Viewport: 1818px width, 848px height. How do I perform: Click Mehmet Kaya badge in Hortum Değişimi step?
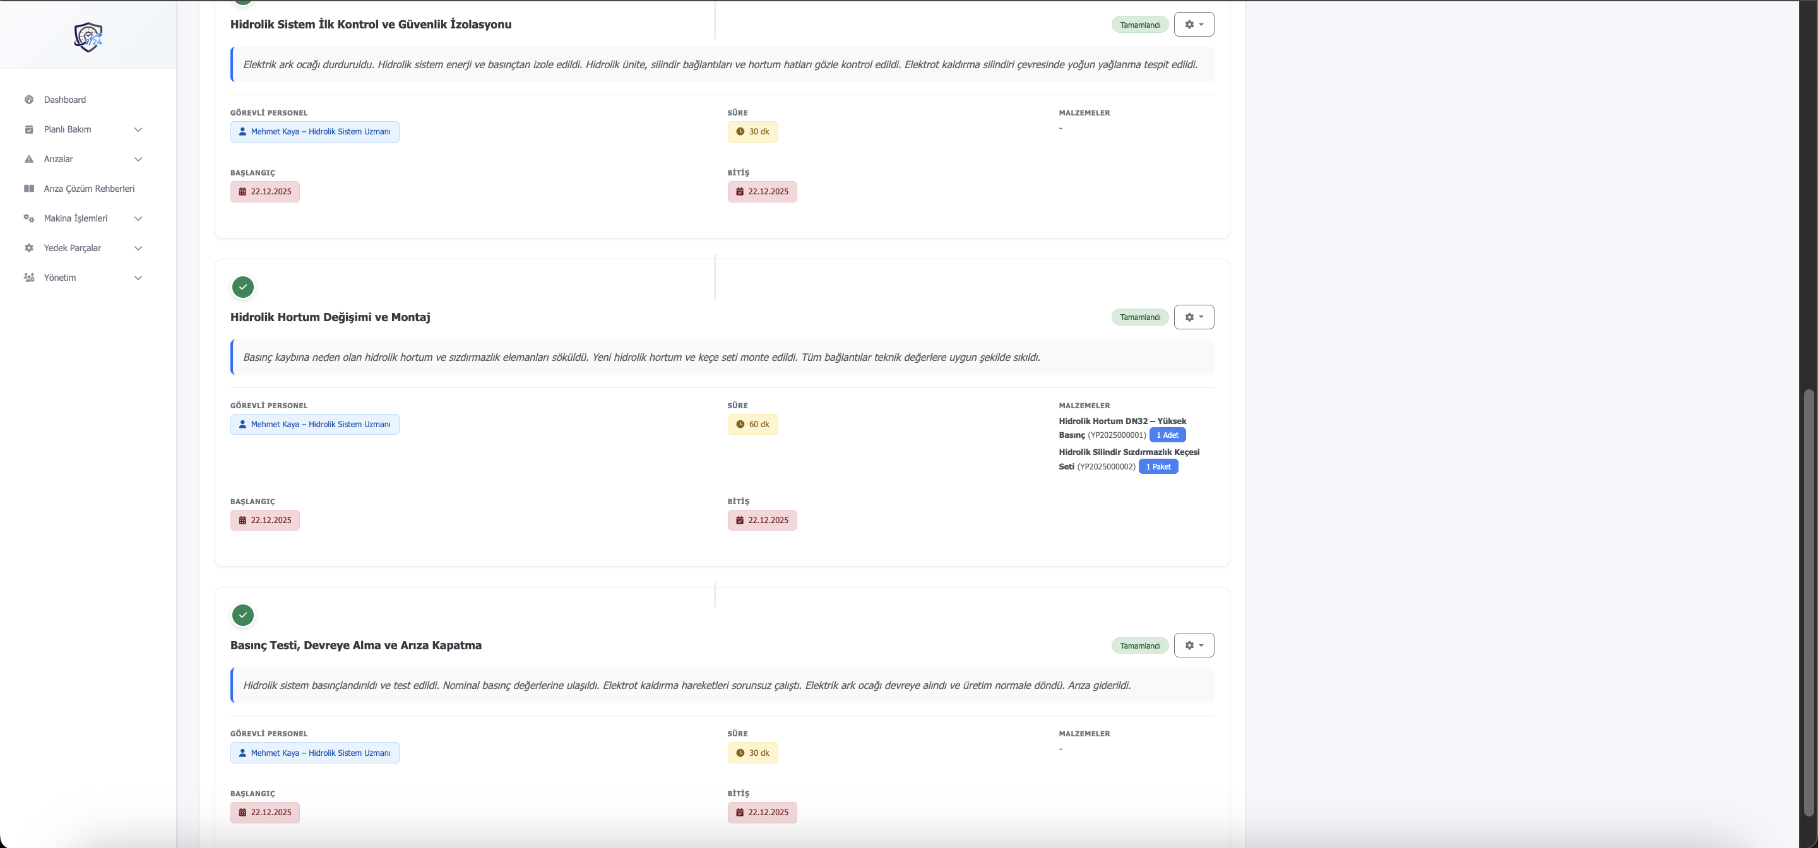[314, 424]
